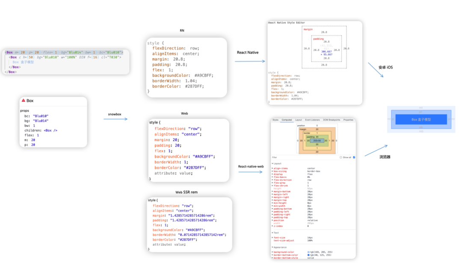
Task: Select the Computed tab
Action: pos(286,120)
